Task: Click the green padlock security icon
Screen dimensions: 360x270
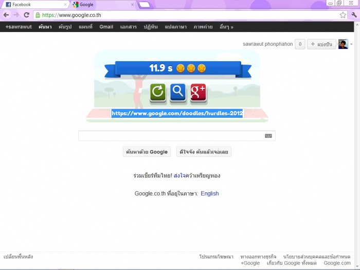Action: [x=38, y=15]
